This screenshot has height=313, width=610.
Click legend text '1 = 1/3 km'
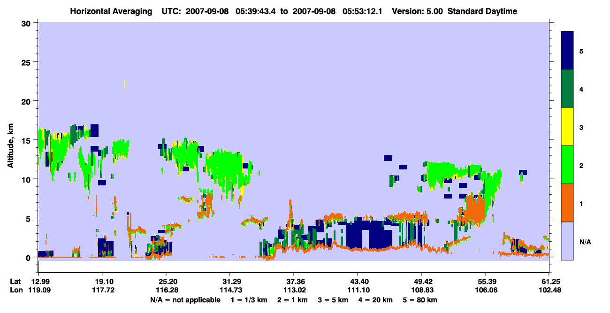coord(249,300)
